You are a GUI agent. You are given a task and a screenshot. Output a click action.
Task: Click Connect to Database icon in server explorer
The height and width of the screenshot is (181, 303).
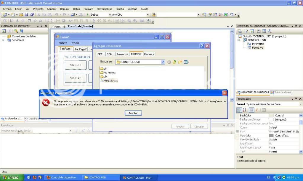16,31
